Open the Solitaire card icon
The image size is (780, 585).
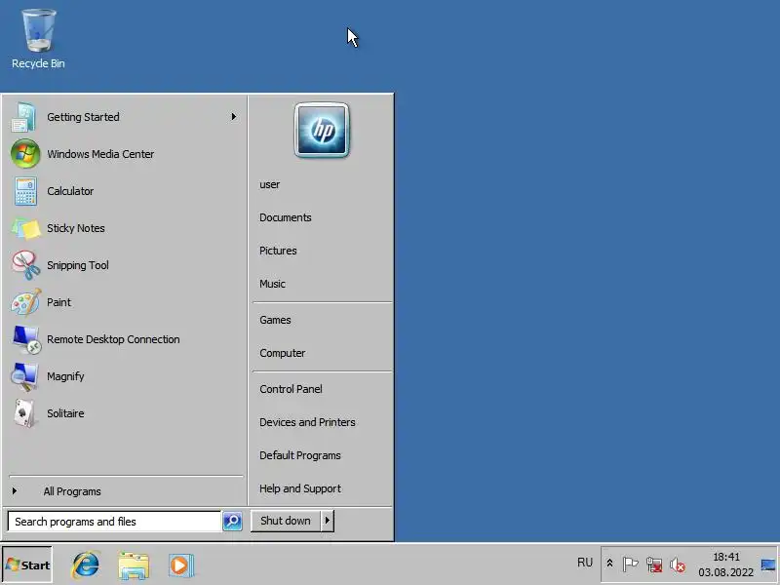click(x=25, y=413)
